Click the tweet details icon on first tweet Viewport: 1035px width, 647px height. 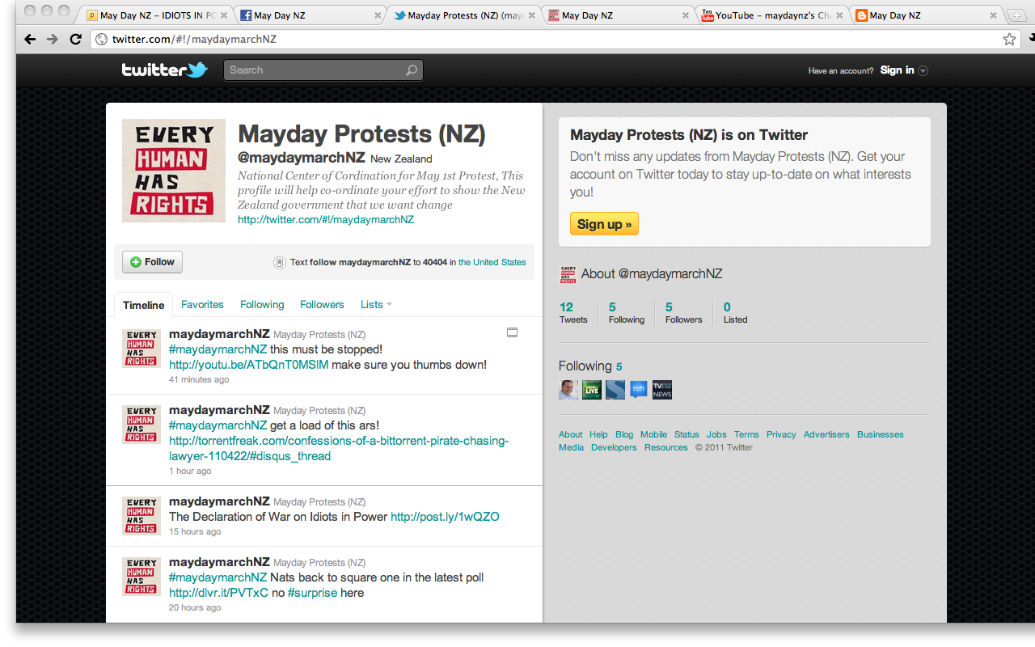pyautogui.click(x=512, y=332)
